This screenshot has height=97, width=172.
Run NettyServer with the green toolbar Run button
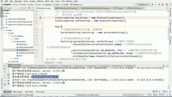click(x=152, y=5)
